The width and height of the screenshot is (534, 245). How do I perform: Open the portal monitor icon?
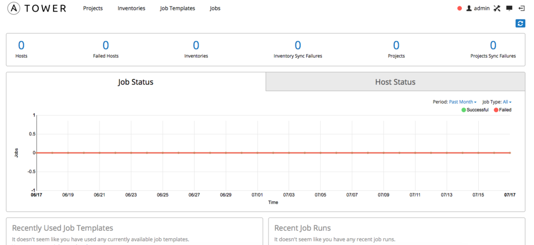click(509, 8)
